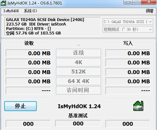Click the 写入 write group heading
The height and width of the screenshot is (135, 157).
[128, 43]
